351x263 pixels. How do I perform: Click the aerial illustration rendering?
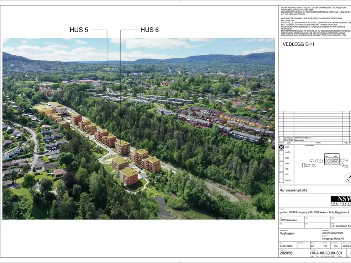[139, 128]
